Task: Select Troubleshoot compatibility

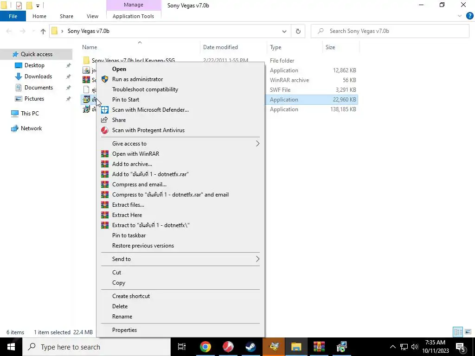Action: coord(145,89)
